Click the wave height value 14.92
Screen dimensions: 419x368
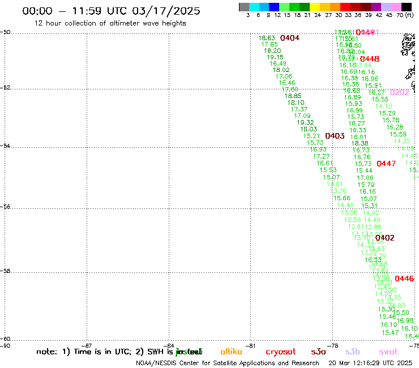coord(371,213)
